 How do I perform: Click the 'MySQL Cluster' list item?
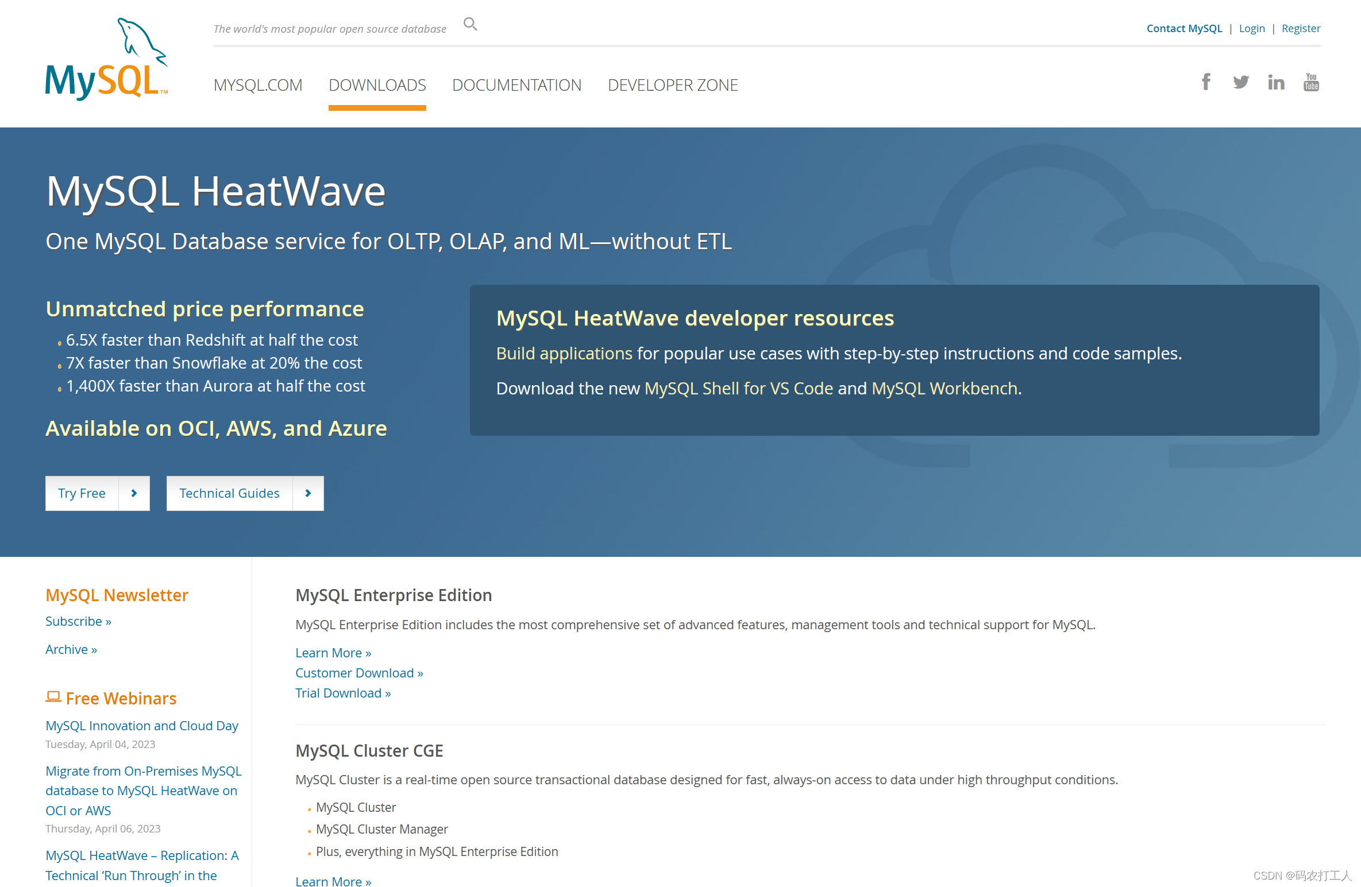click(x=356, y=807)
